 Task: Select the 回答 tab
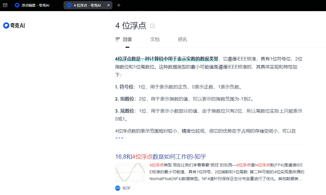click(127, 40)
